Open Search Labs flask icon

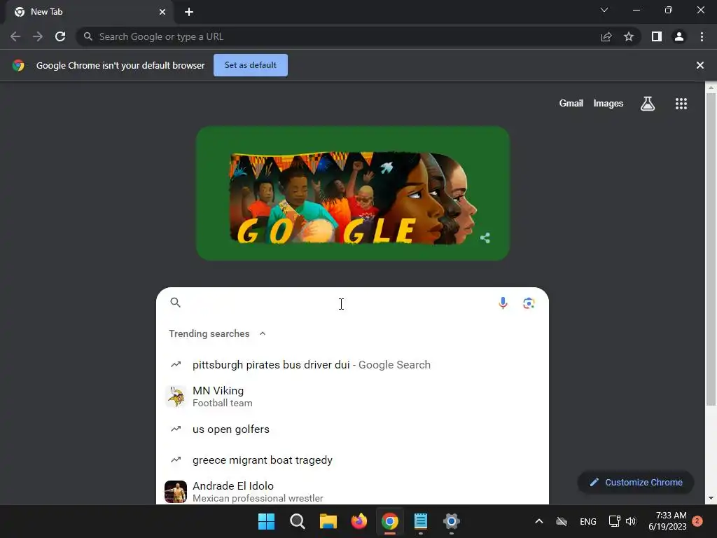(648, 104)
